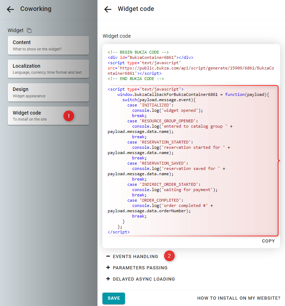The height and width of the screenshot is (306, 285).
Task: Click the switch(payload.message.event) line
Action: [x=159, y=100]
